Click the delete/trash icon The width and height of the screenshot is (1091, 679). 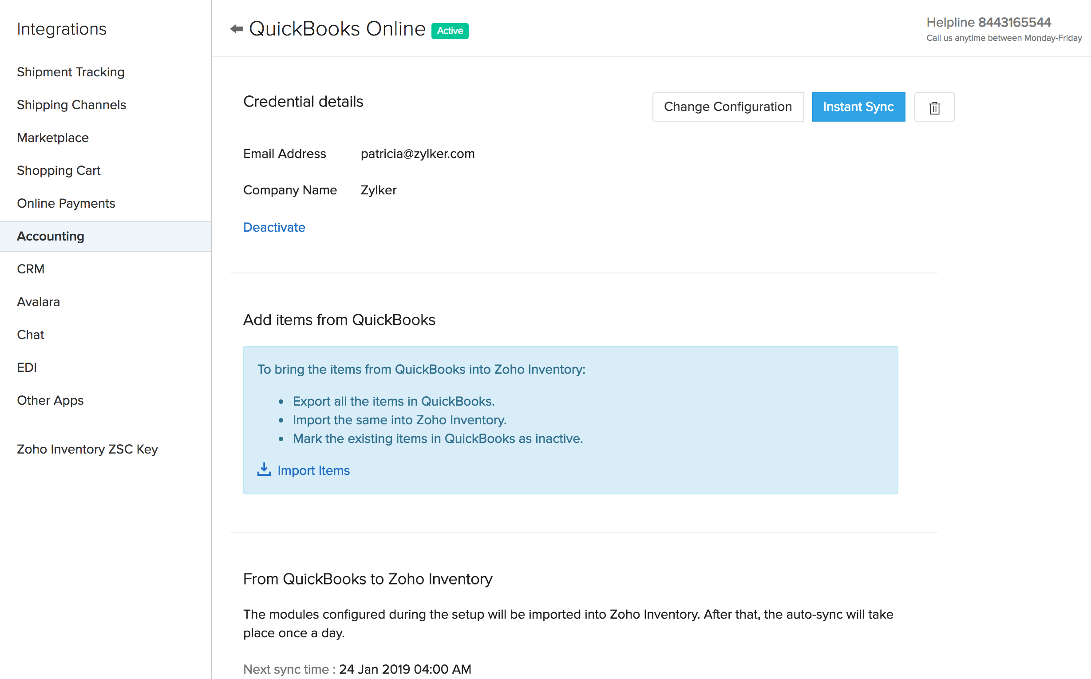935,107
